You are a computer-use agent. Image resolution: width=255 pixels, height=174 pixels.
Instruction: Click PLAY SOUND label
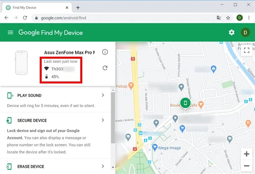29,95
